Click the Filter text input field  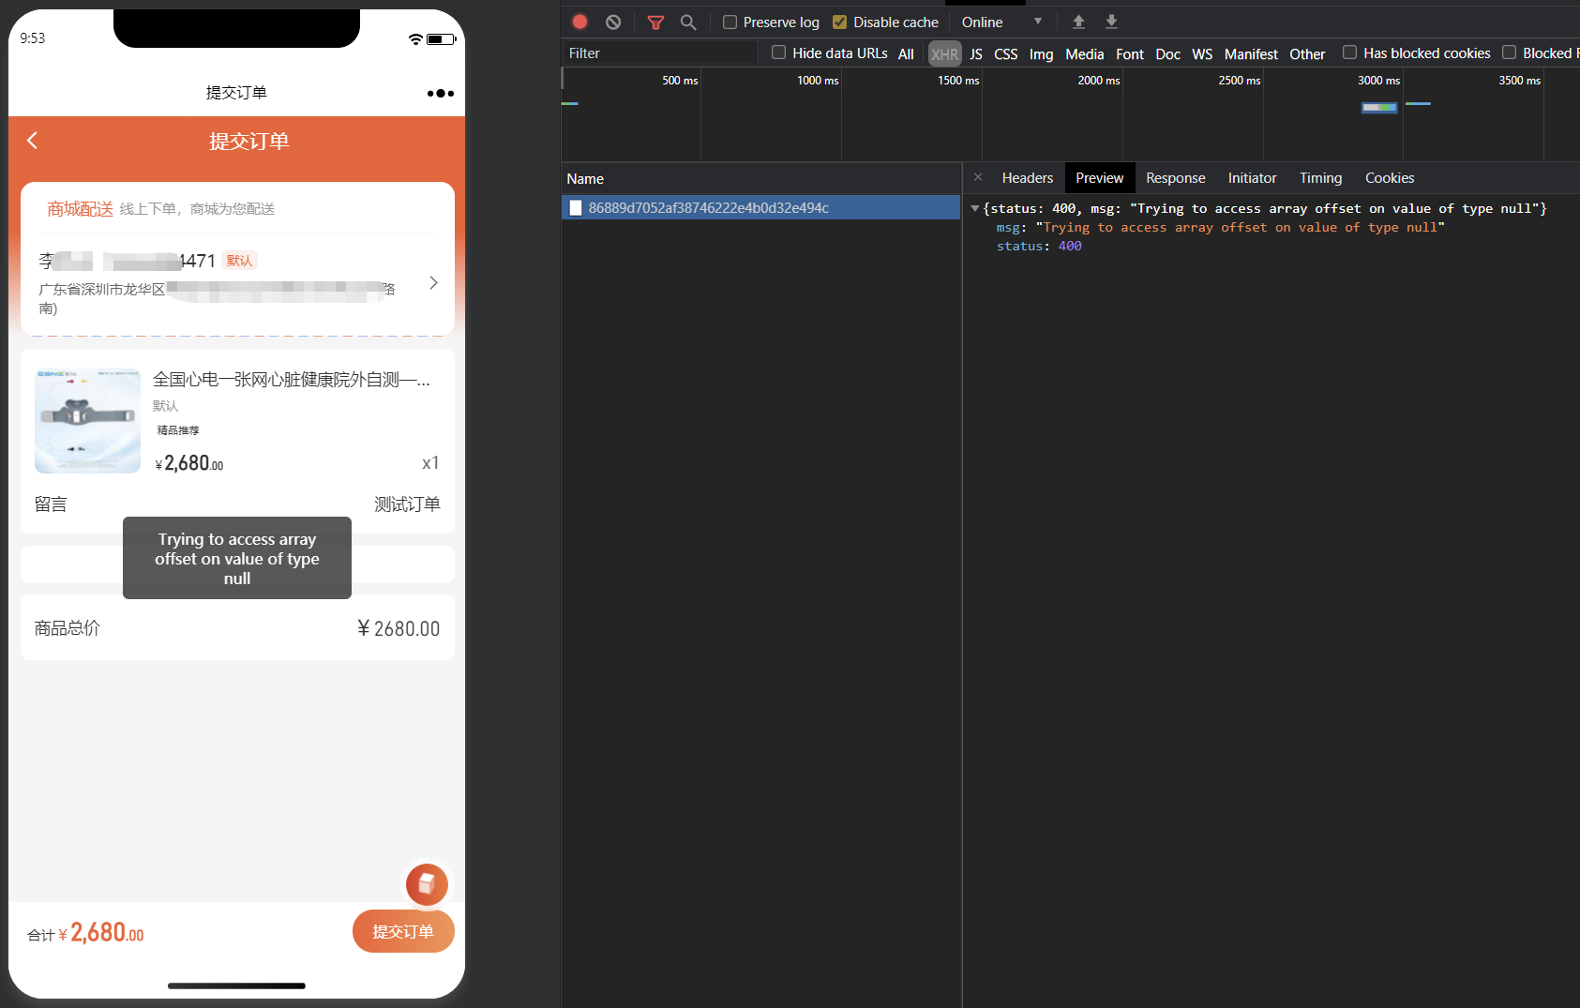661,53
